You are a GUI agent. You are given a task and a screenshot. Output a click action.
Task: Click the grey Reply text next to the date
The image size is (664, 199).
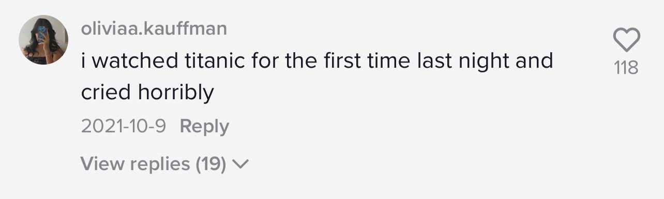[x=204, y=127]
